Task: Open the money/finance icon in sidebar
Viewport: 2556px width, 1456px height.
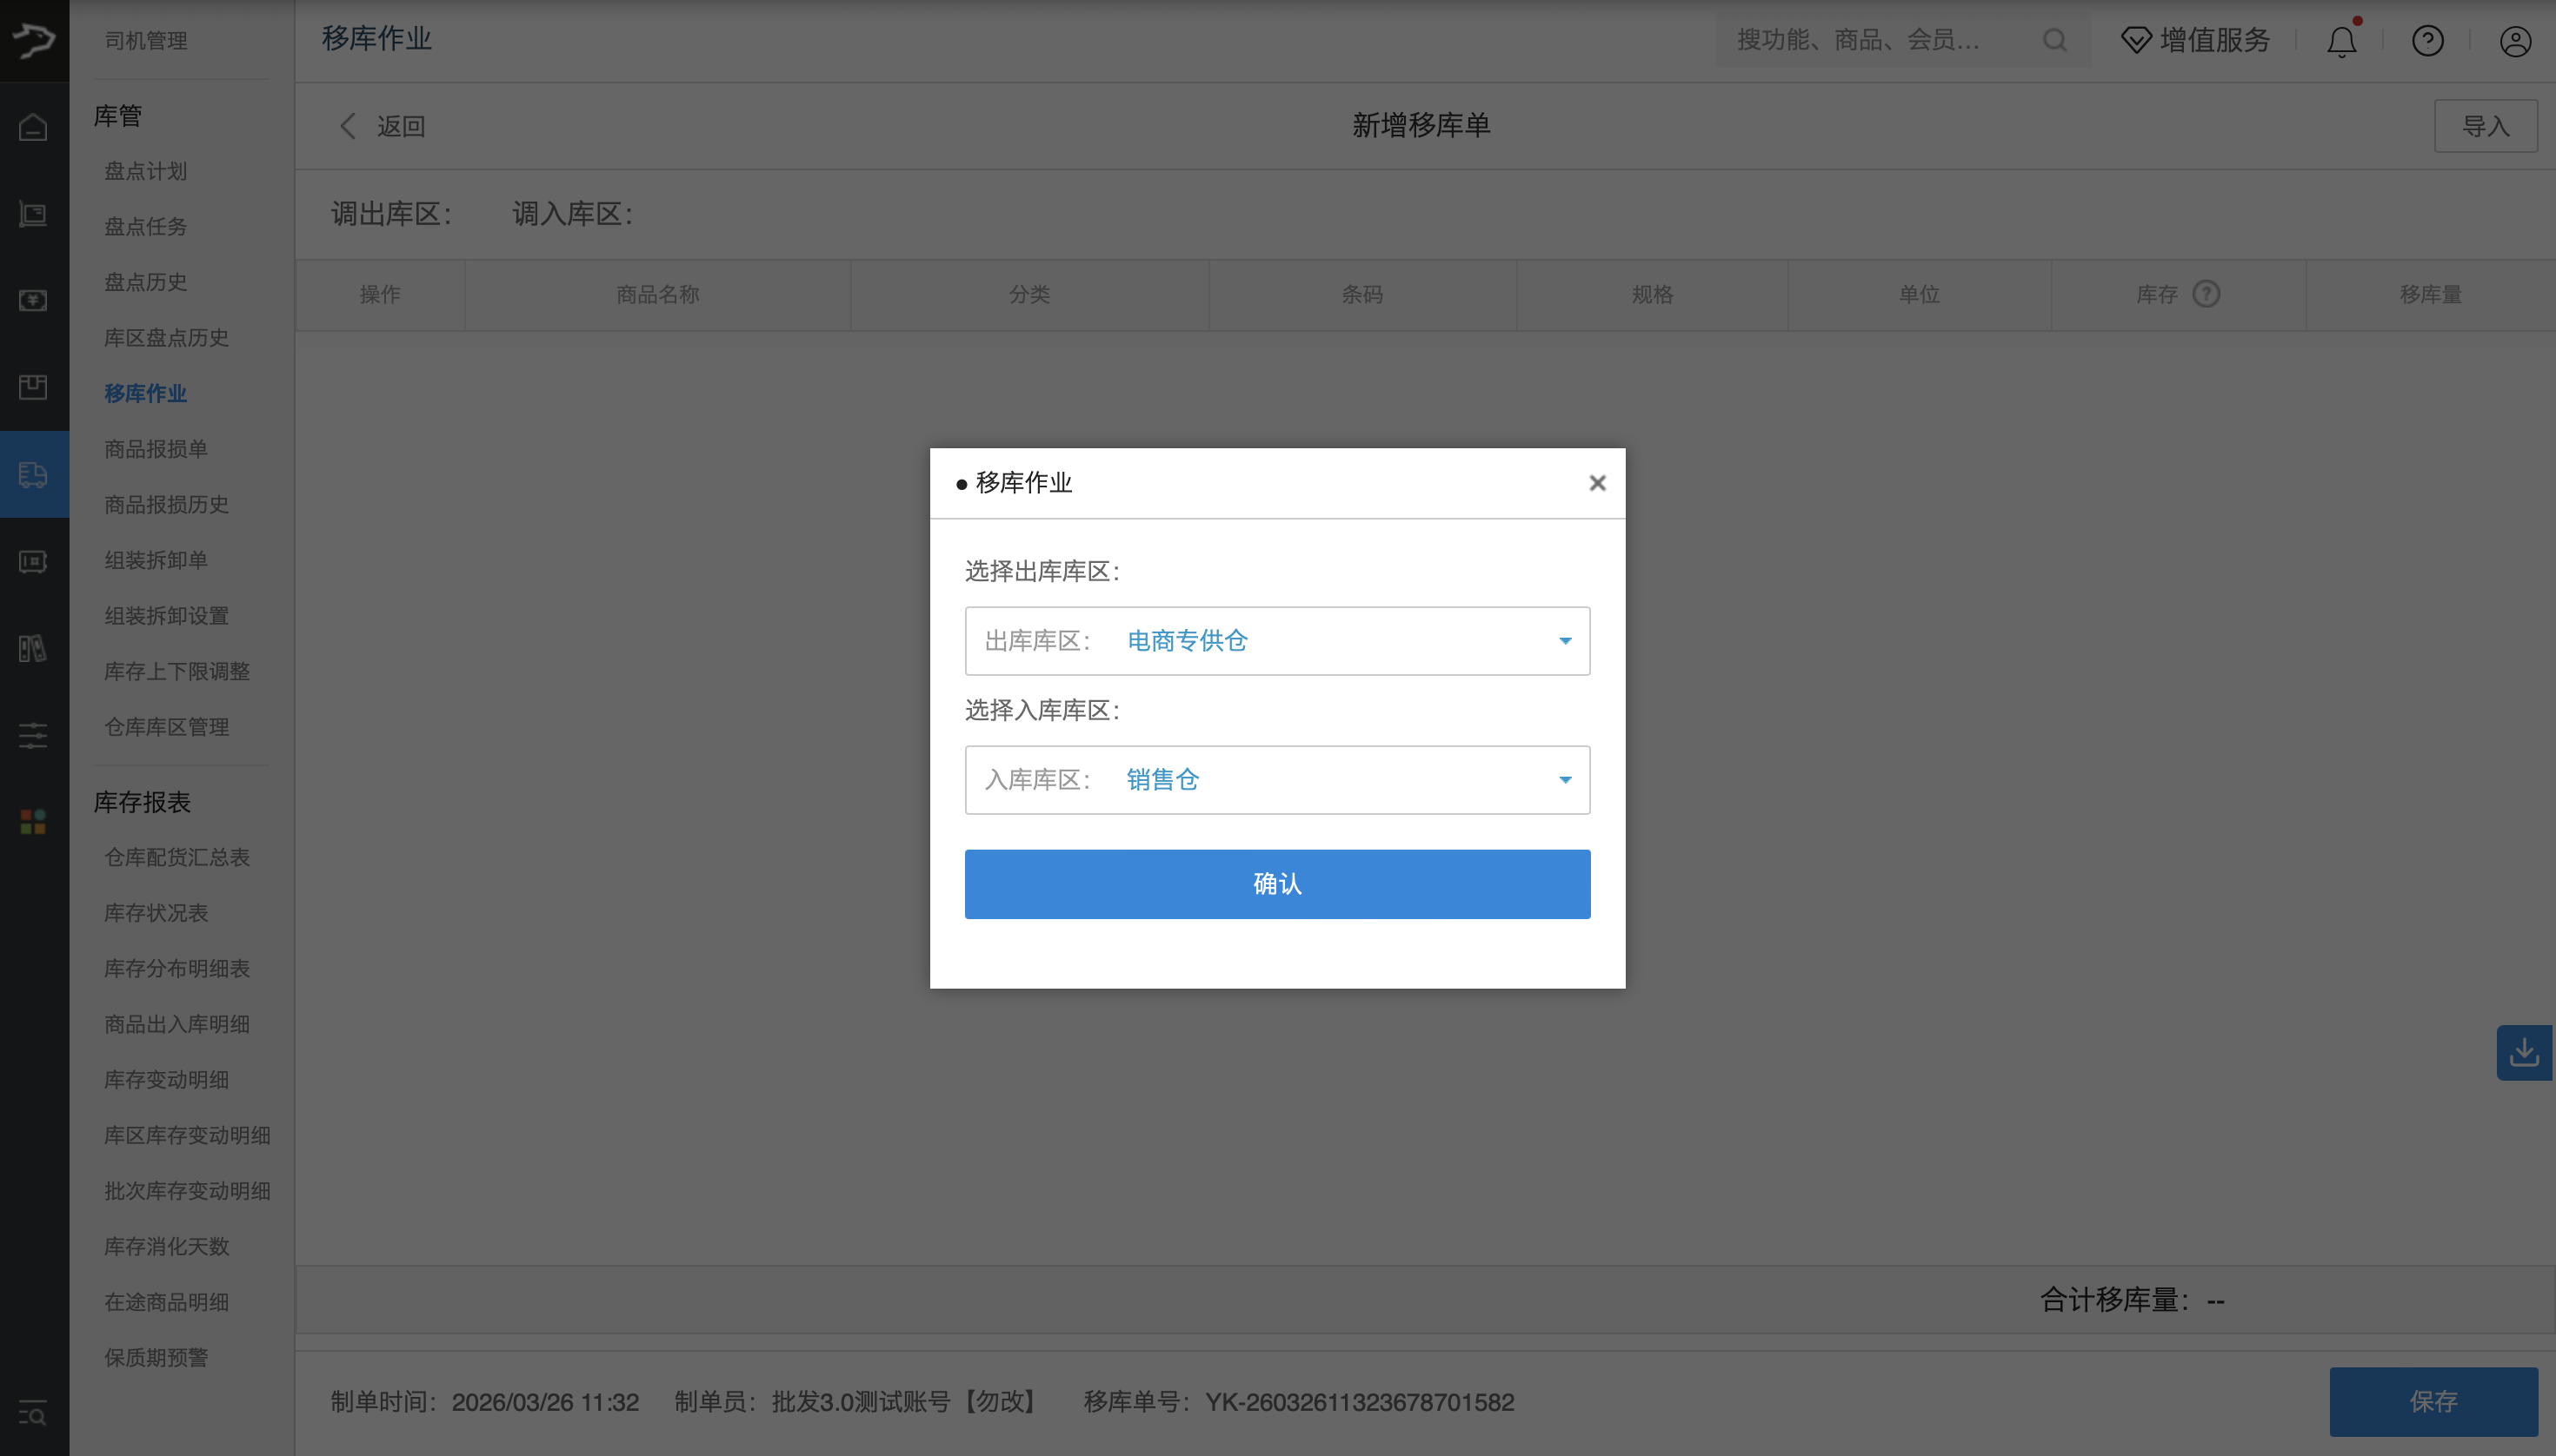Action: [33, 300]
